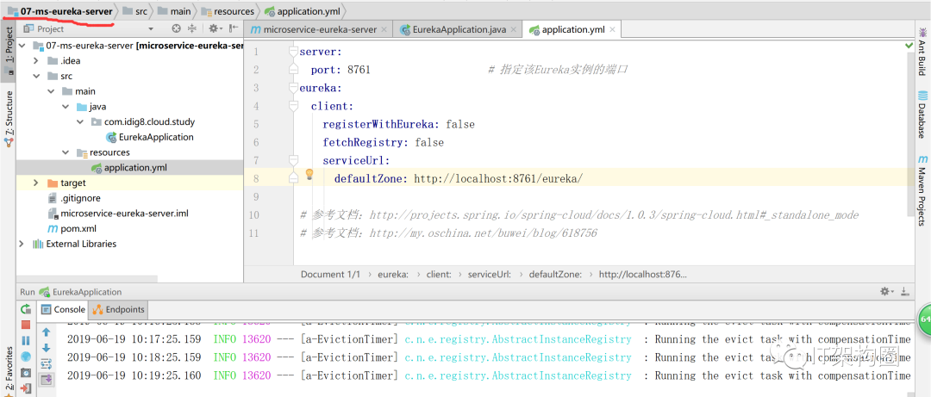Viewport: 931px width, 397px height.
Task: Close the EurekaApplication.java tab
Action: point(514,29)
